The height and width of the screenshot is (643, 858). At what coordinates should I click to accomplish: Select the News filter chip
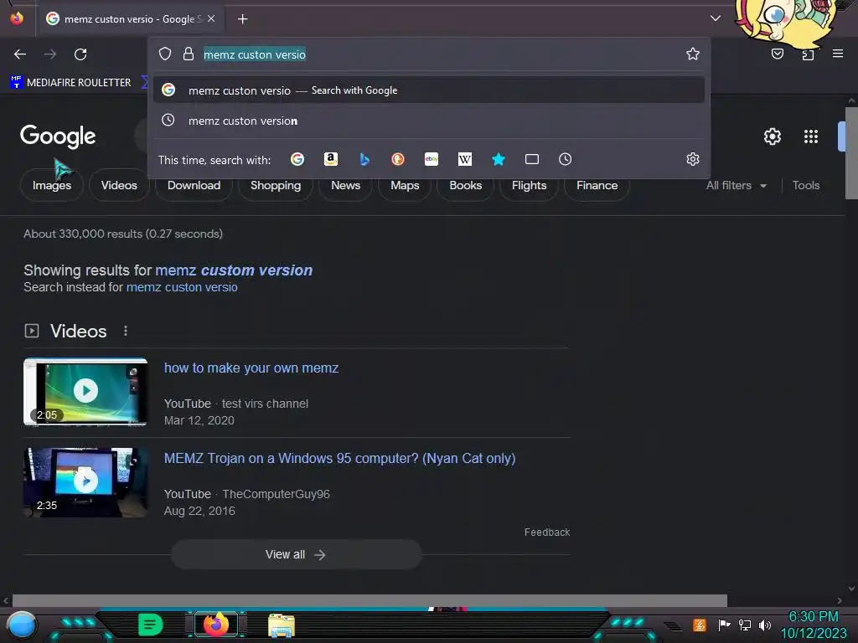345,185
